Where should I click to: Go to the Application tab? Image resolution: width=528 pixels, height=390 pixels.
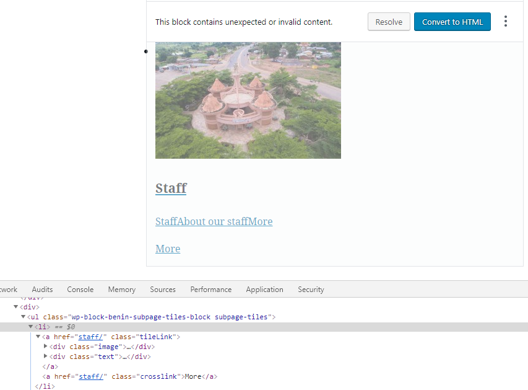[x=264, y=290]
